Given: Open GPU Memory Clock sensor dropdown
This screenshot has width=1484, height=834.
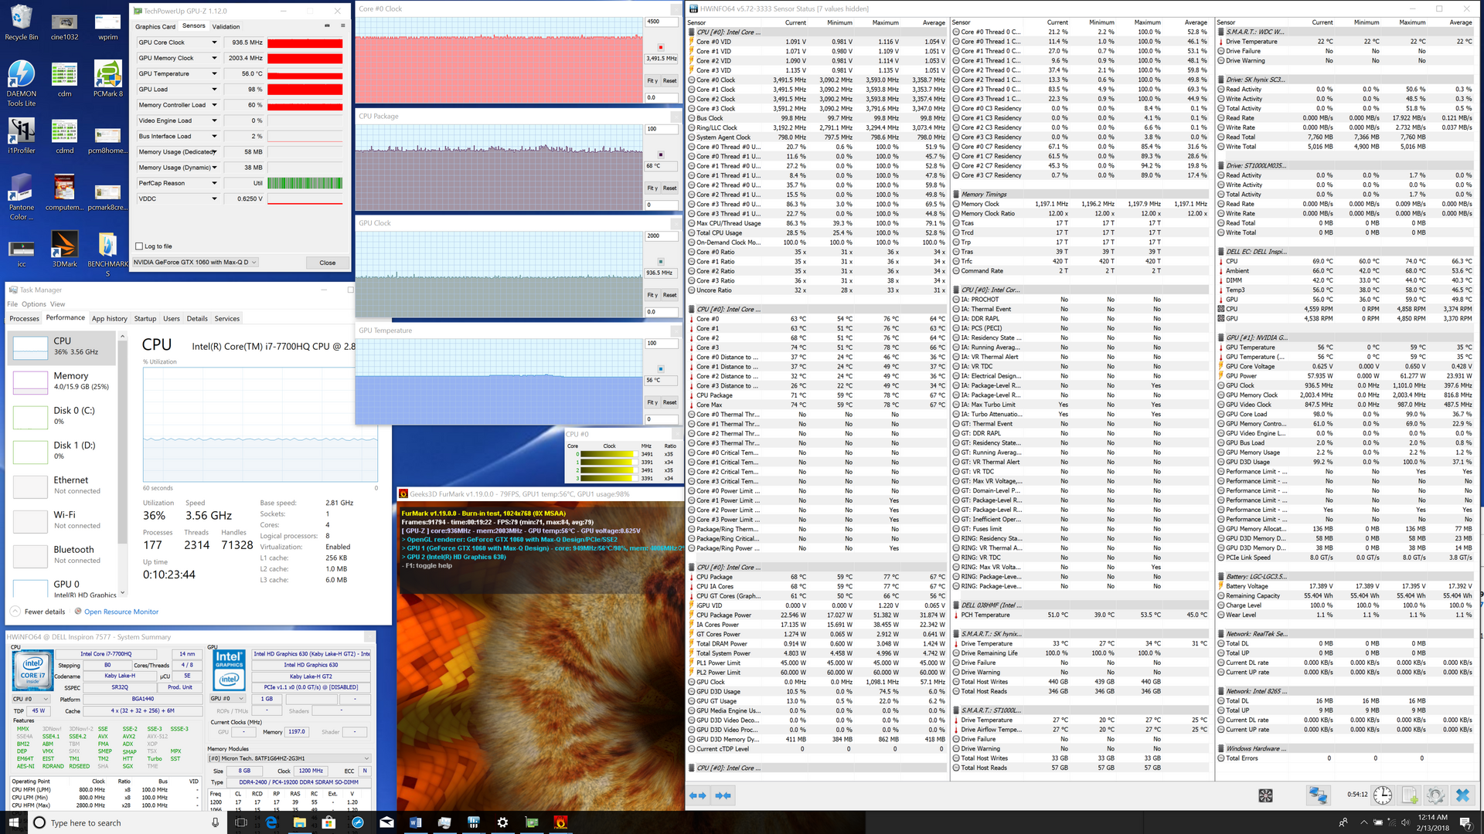Looking at the screenshot, I should pos(214,58).
